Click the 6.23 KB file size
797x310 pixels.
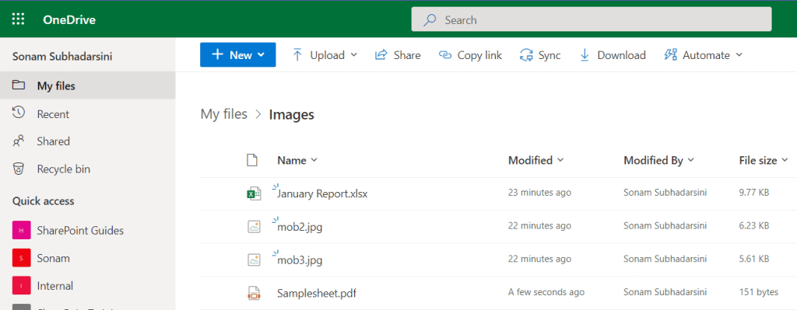click(x=753, y=226)
